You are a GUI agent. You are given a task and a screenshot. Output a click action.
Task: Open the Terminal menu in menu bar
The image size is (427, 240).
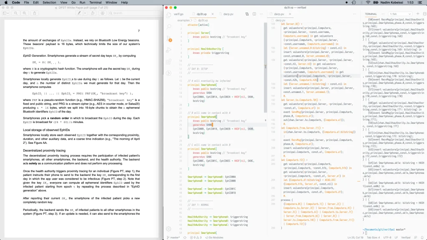[95, 2]
